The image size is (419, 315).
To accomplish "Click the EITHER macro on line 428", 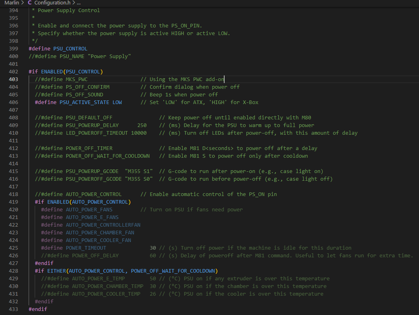I will click(x=56, y=271).
